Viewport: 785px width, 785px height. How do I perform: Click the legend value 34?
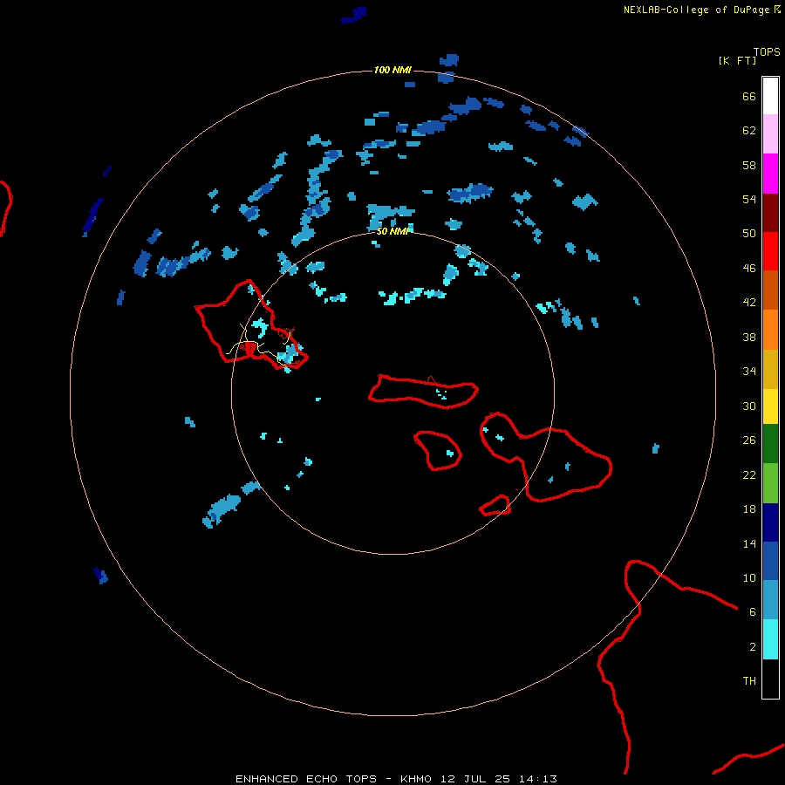tap(749, 372)
